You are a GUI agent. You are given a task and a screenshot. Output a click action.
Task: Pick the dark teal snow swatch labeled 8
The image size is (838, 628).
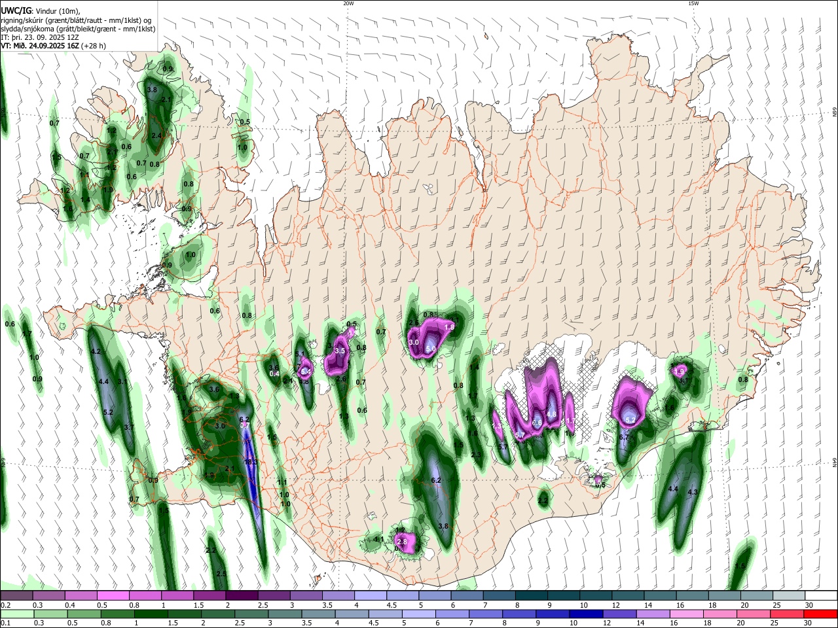point(532,596)
